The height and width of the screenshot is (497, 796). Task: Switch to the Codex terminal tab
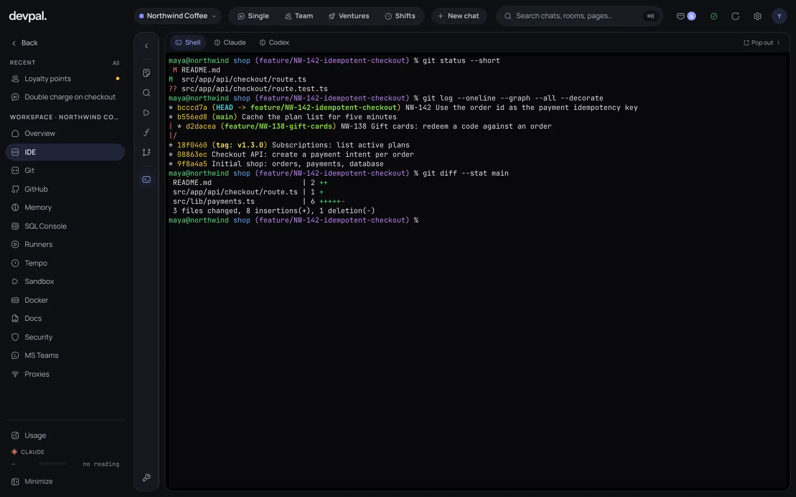coord(274,43)
